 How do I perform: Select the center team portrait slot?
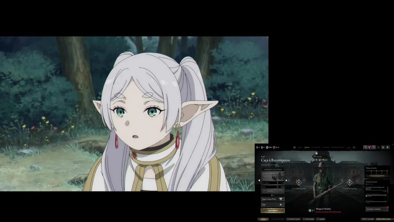coord(369,147)
